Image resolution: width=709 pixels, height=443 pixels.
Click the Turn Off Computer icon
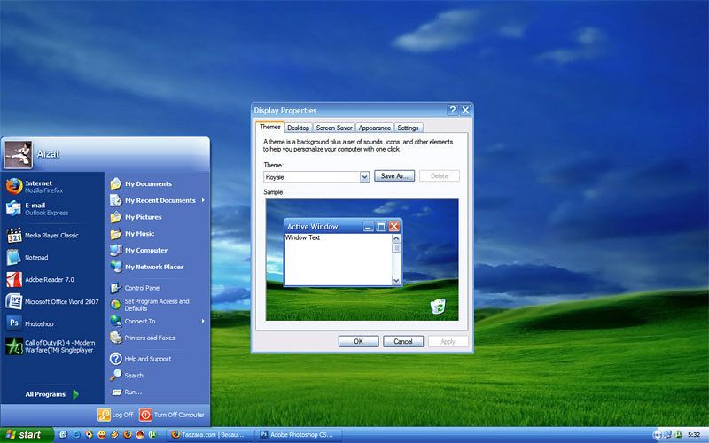145,415
